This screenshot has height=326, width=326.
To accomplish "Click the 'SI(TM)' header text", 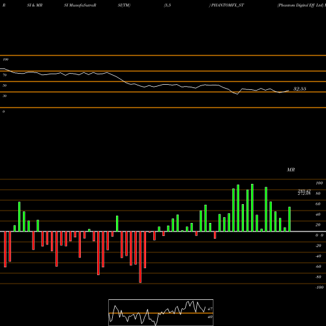I will pyautogui.click(x=124, y=5).
